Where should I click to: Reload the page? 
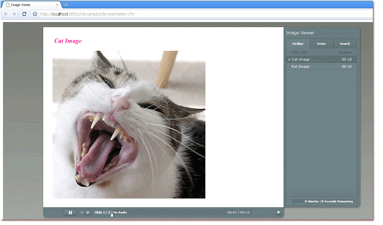[25, 14]
